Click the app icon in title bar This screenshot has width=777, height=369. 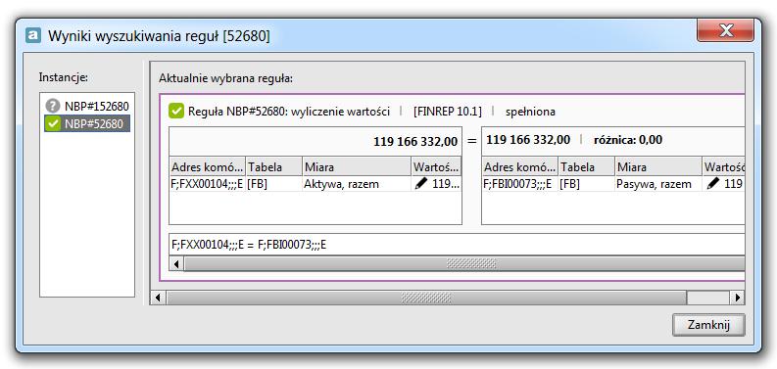tap(32, 36)
